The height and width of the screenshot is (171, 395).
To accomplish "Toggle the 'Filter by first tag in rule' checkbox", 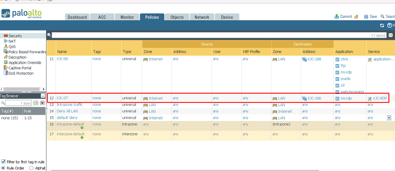I will (4, 161).
